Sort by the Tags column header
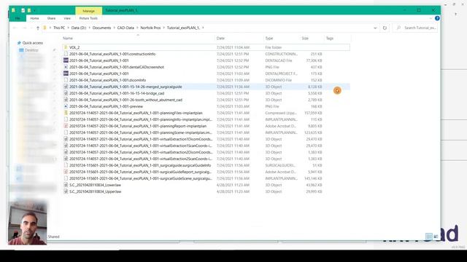 329,39
